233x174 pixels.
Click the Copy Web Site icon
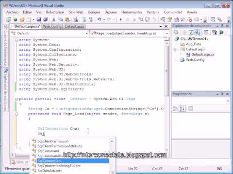[x=215, y=32]
